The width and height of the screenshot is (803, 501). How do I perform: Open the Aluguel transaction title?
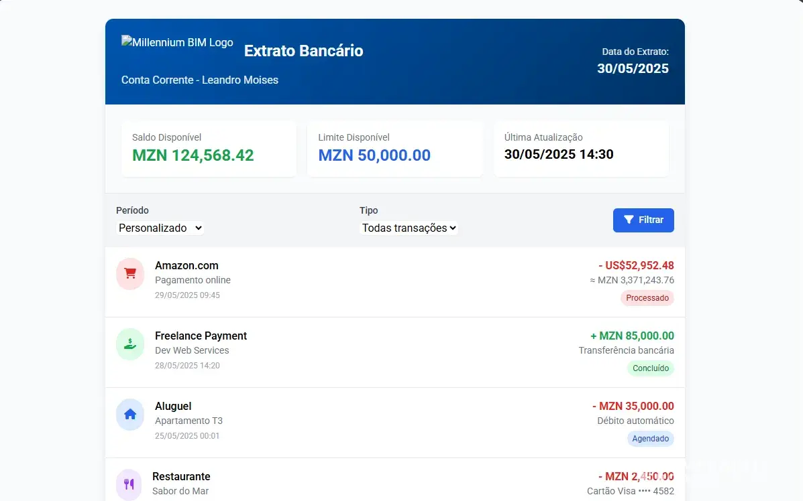pyautogui.click(x=173, y=406)
